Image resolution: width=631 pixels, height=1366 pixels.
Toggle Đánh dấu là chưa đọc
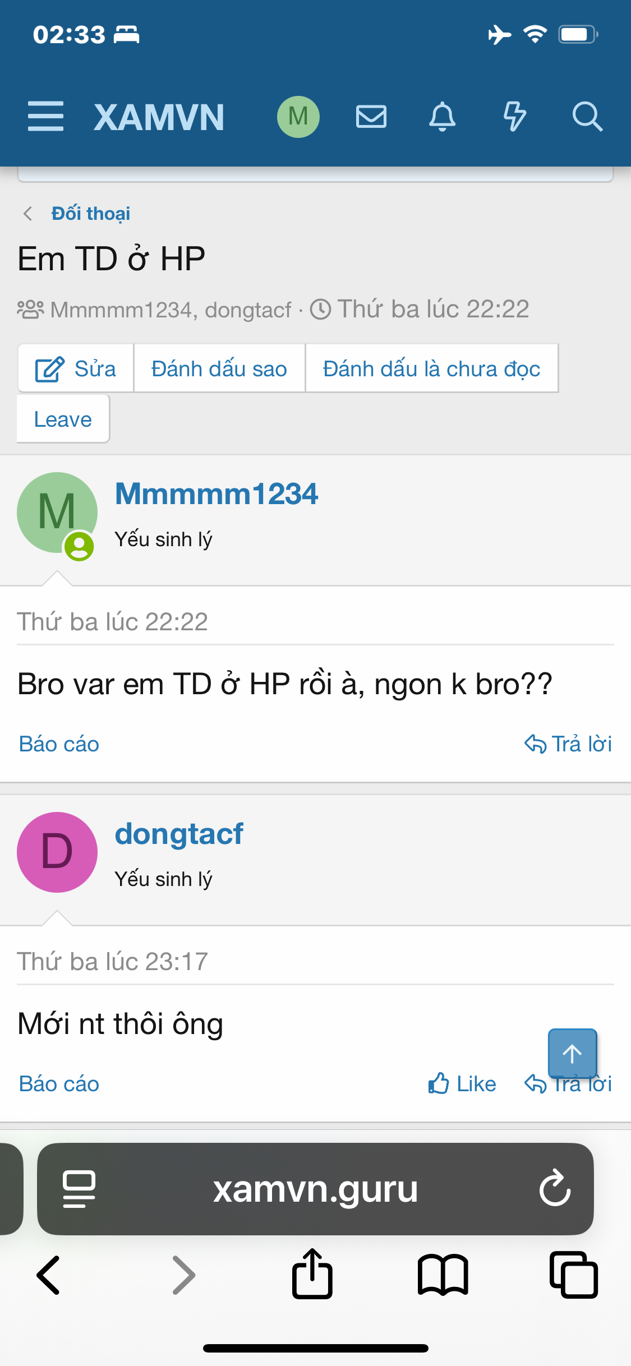(x=431, y=369)
